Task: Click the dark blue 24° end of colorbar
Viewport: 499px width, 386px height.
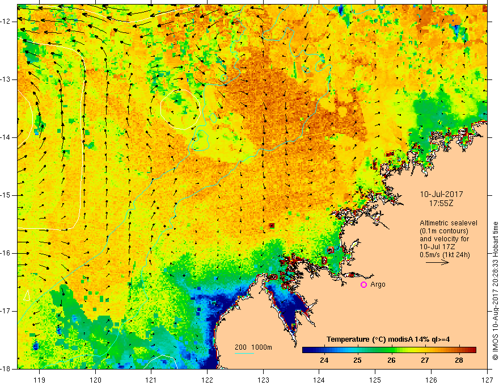Action: tap(307, 350)
